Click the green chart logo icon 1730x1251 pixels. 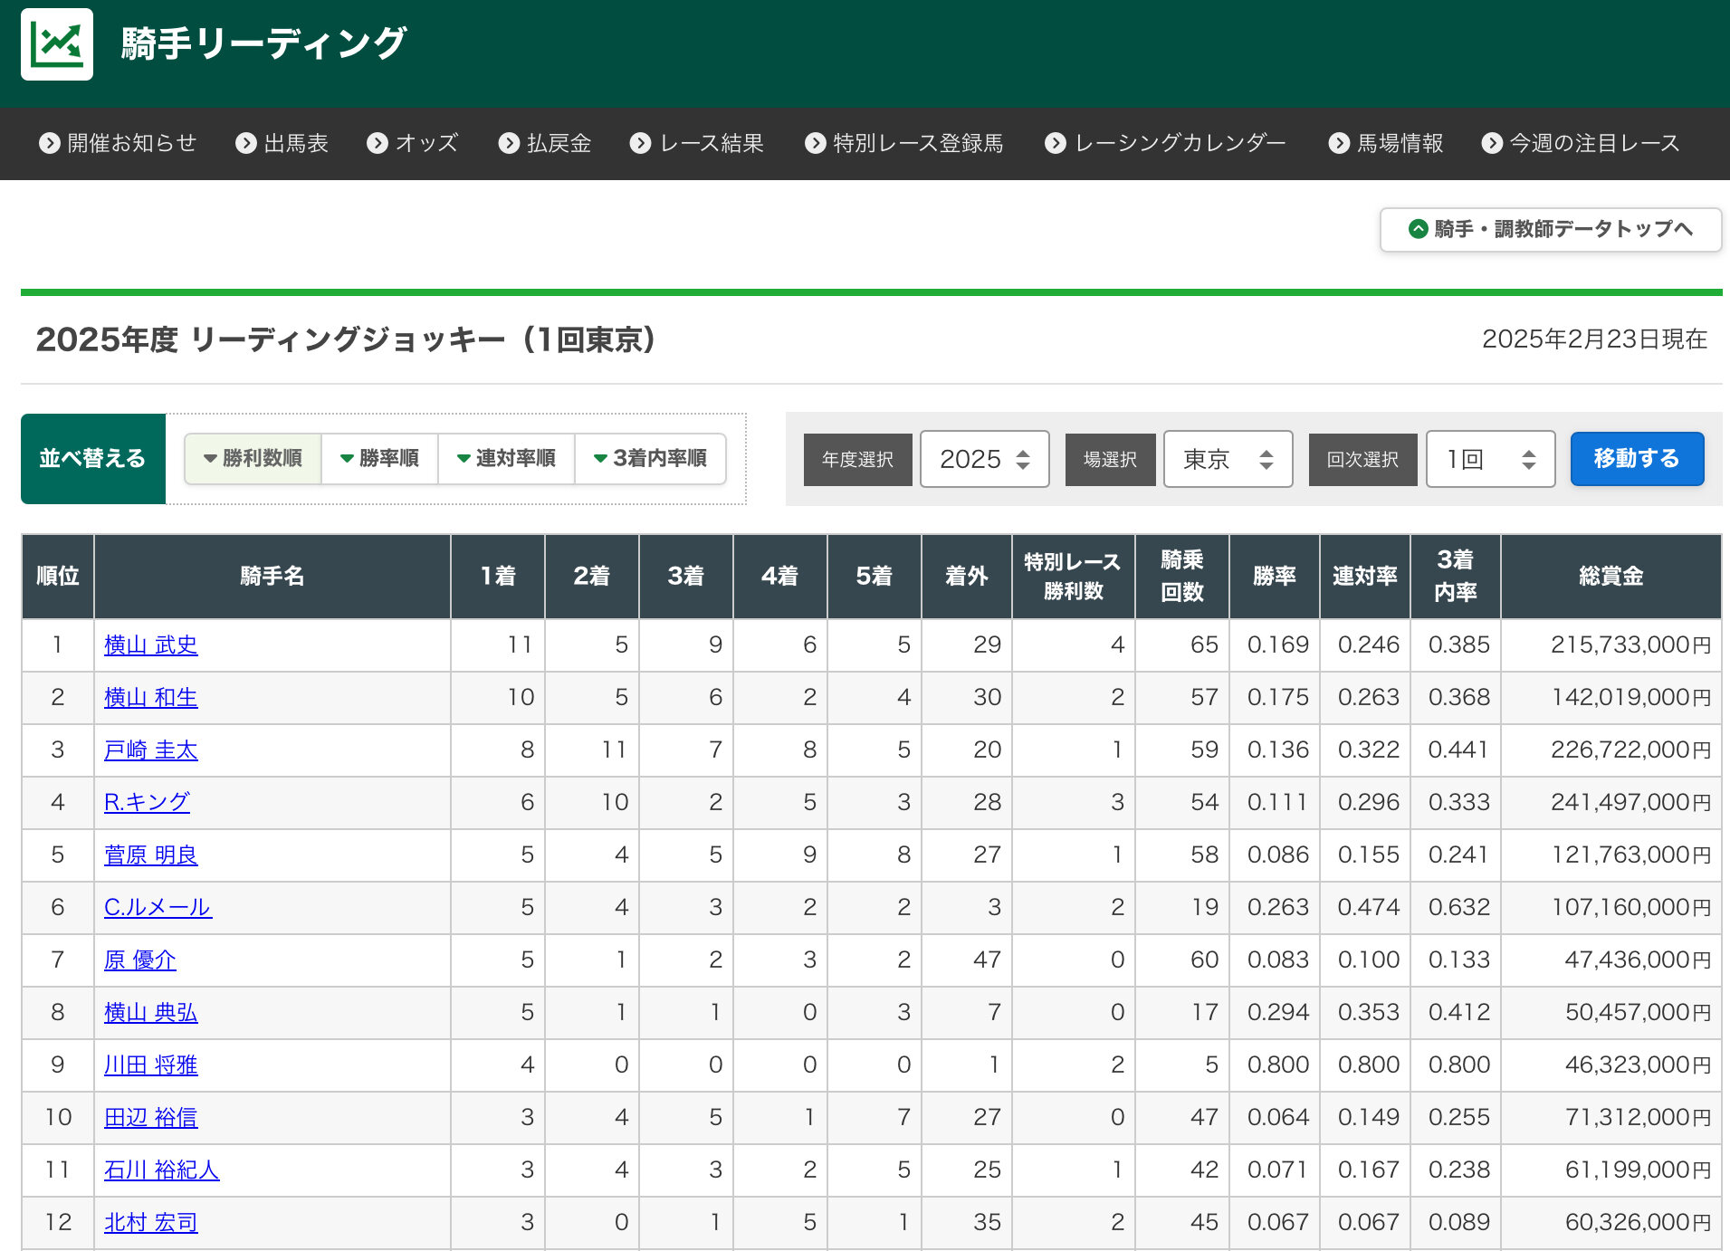[56, 44]
